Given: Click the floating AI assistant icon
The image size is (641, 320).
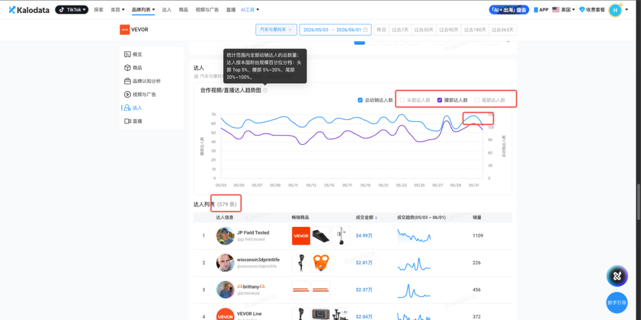Looking at the screenshot, I should coord(617,276).
